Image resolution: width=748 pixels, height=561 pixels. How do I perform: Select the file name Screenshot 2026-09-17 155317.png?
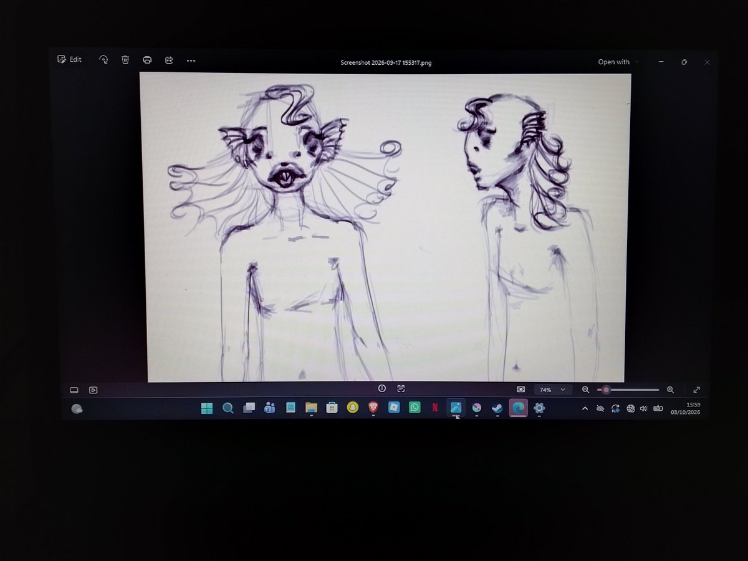point(386,62)
